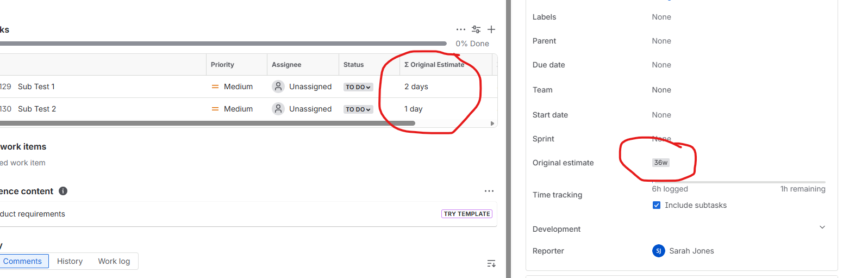Edit the Parent field value None
The image size is (843, 278).
661,41
